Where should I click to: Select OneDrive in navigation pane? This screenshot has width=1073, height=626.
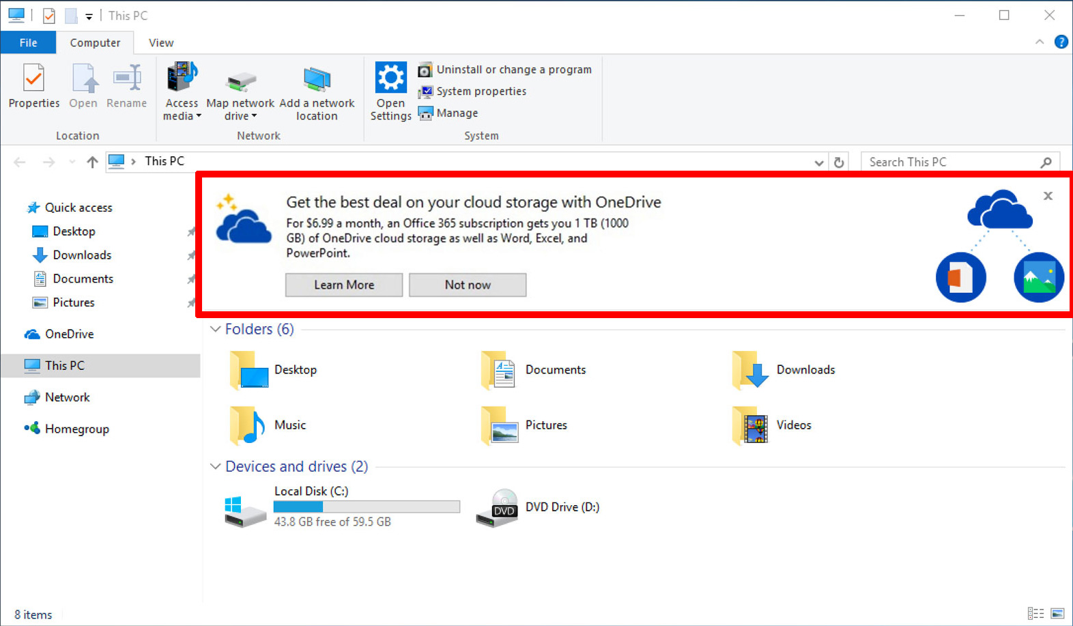coord(59,334)
